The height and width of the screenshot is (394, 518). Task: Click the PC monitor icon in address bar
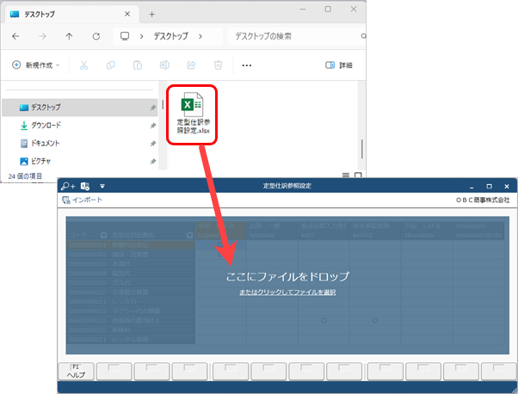point(125,36)
